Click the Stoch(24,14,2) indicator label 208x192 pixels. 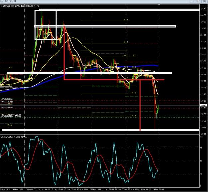point(7,137)
